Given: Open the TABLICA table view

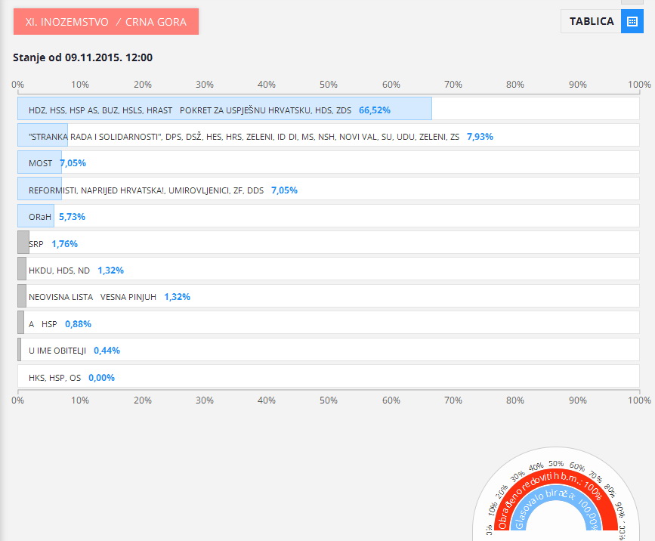Looking at the screenshot, I should tap(591, 21).
